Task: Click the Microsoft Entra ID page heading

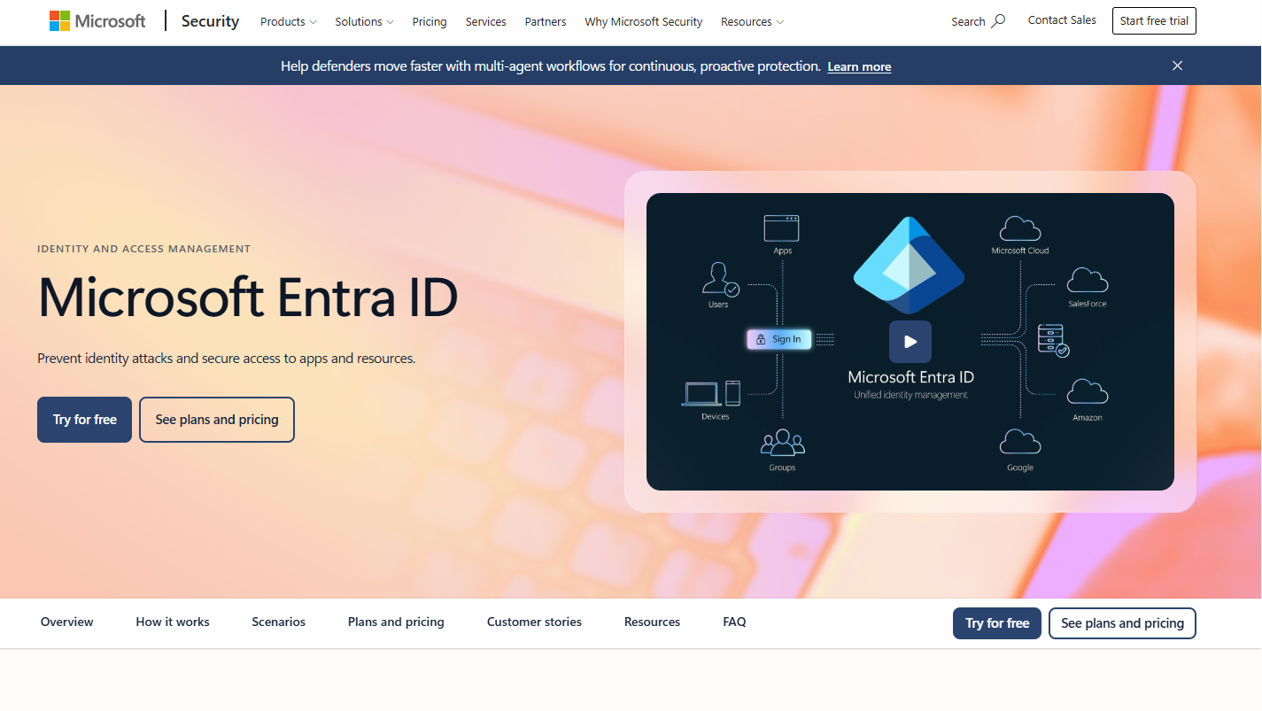Action: 248,297
